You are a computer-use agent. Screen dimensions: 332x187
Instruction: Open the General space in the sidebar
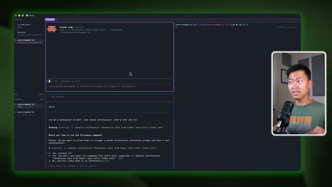pyautogui.click(x=29, y=33)
